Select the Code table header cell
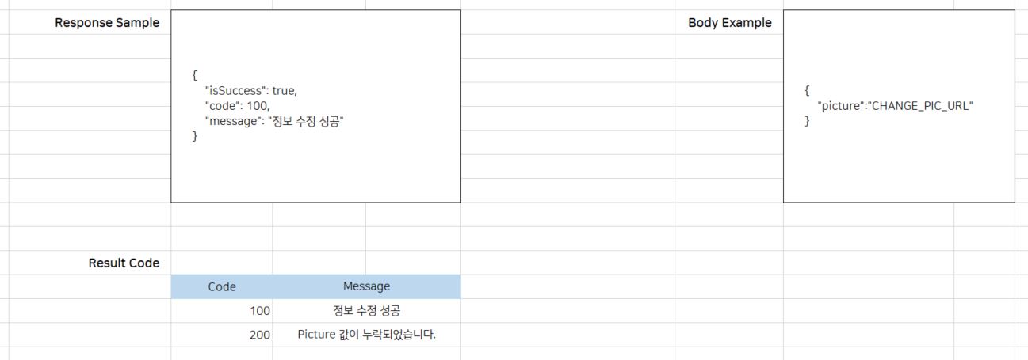The image size is (1028, 360). [222, 286]
